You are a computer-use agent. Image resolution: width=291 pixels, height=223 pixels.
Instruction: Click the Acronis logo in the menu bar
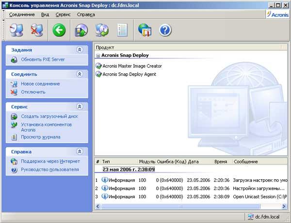(278, 15)
